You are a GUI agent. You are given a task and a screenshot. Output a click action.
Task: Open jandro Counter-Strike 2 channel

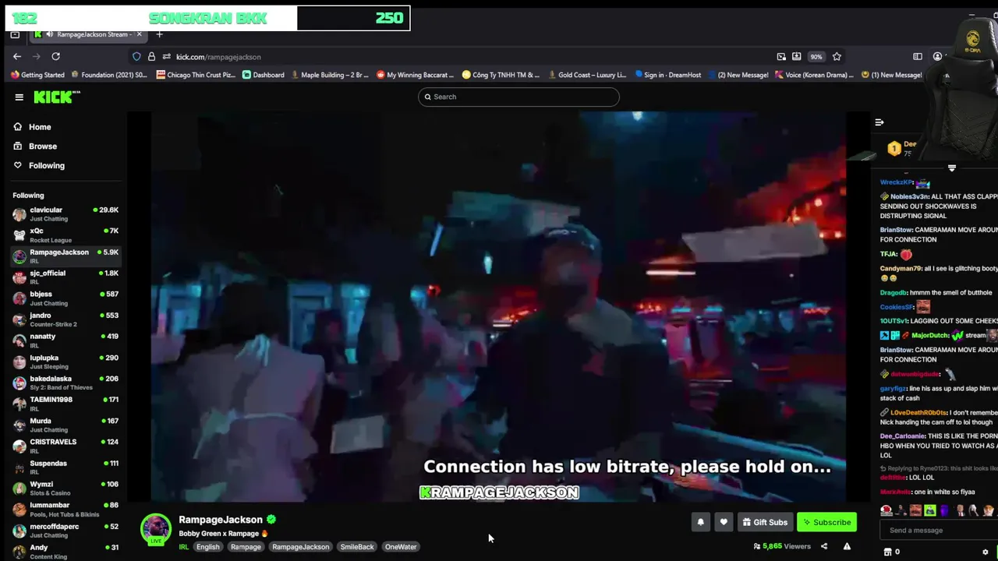pos(65,319)
